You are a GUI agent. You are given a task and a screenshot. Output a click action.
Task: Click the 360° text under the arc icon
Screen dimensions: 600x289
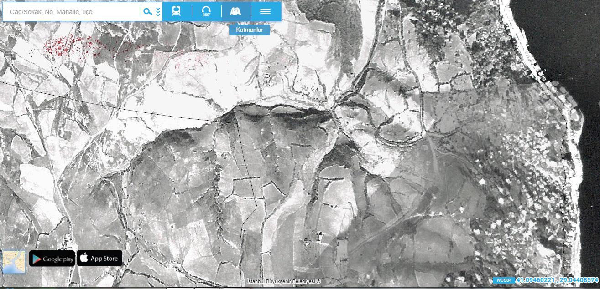coord(206,15)
